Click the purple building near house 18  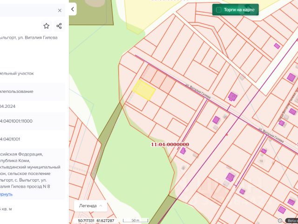coord(264,151)
